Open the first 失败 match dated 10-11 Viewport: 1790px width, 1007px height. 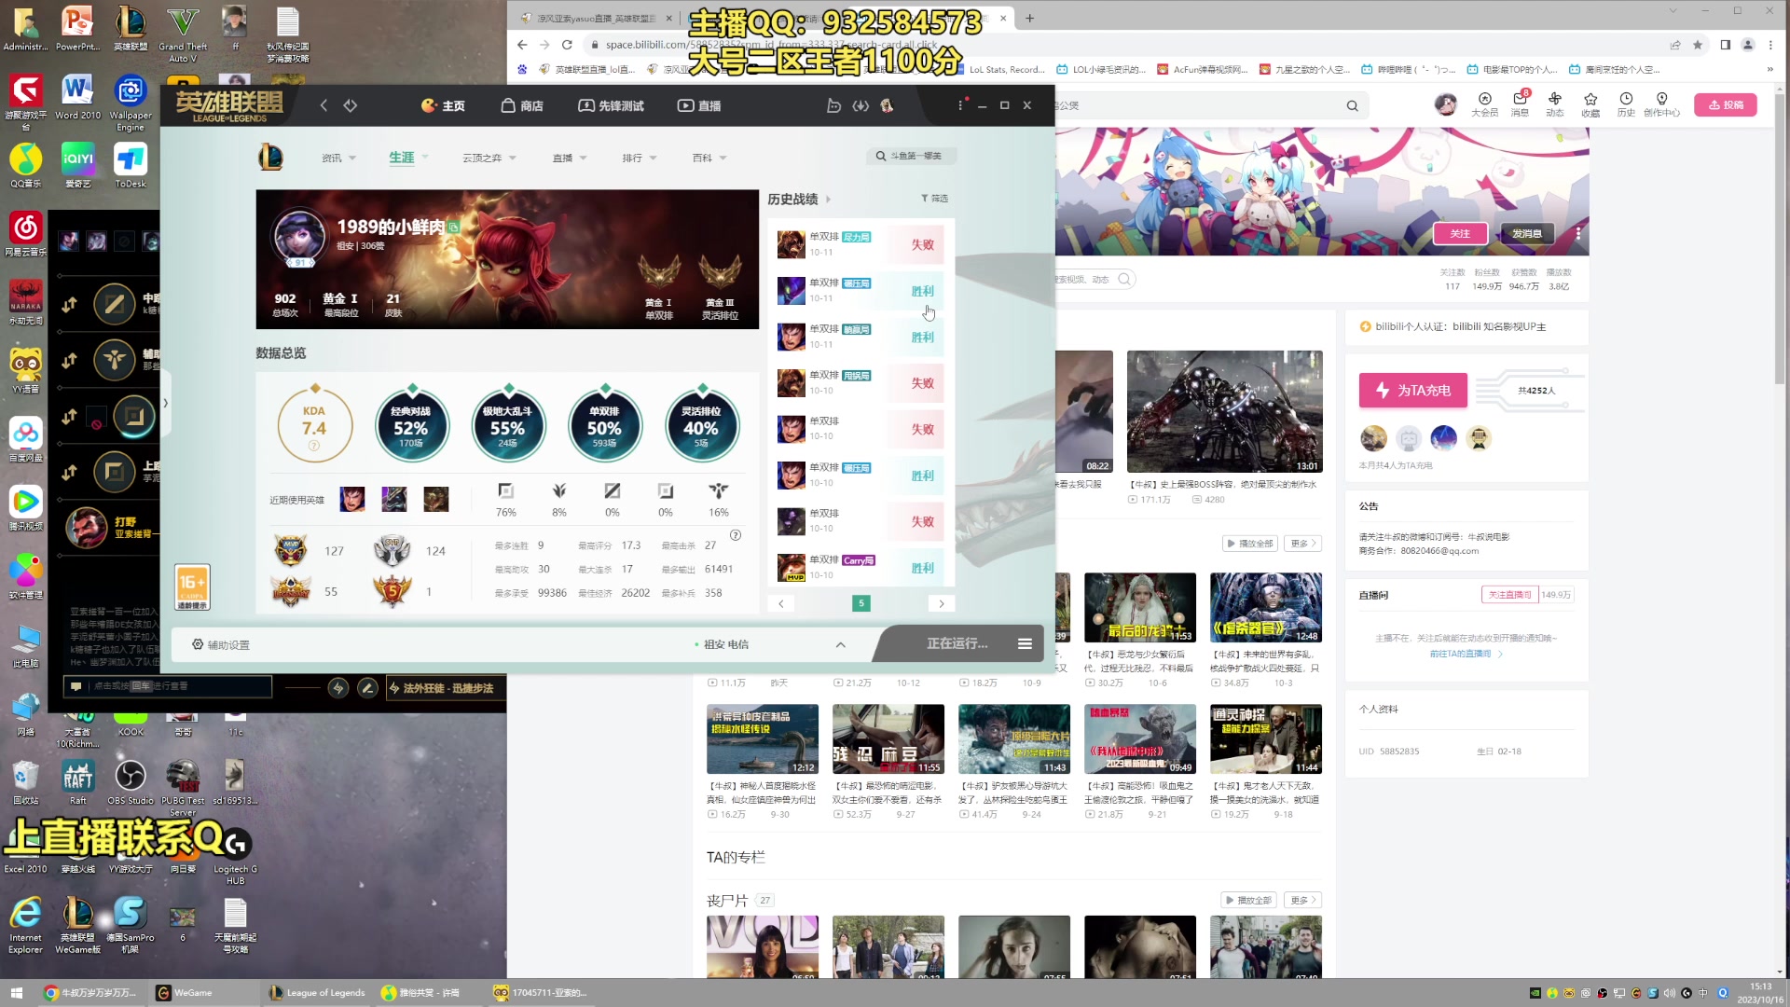(x=861, y=244)
